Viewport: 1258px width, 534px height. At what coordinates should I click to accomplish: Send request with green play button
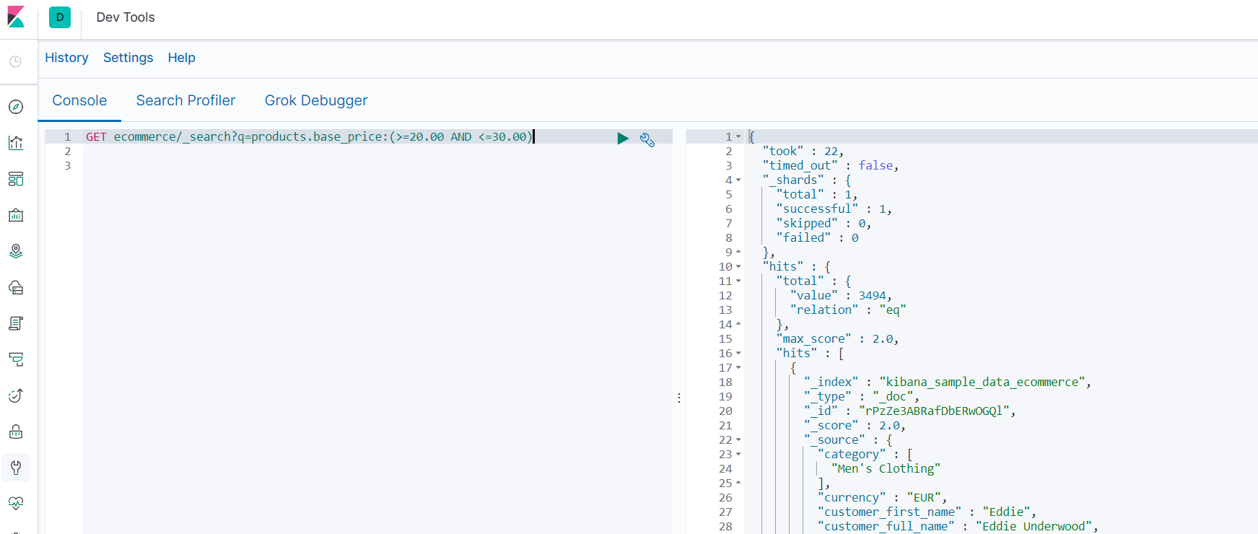pyautogui.click(x=623, y=138)
